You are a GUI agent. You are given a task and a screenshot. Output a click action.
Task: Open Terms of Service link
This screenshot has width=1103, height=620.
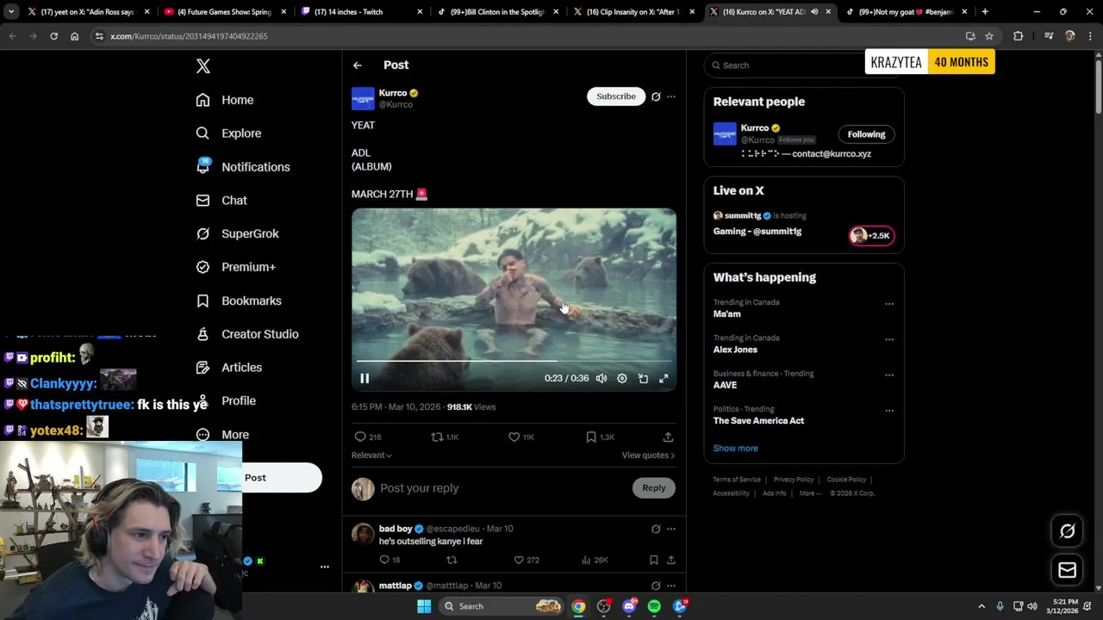pyautogui.click(x=737, y=480)
